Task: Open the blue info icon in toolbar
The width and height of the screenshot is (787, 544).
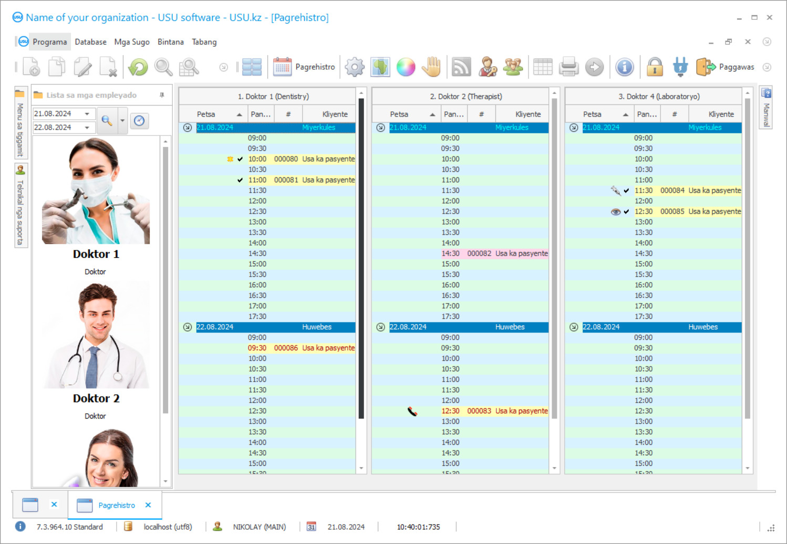Action: (624, 67)
